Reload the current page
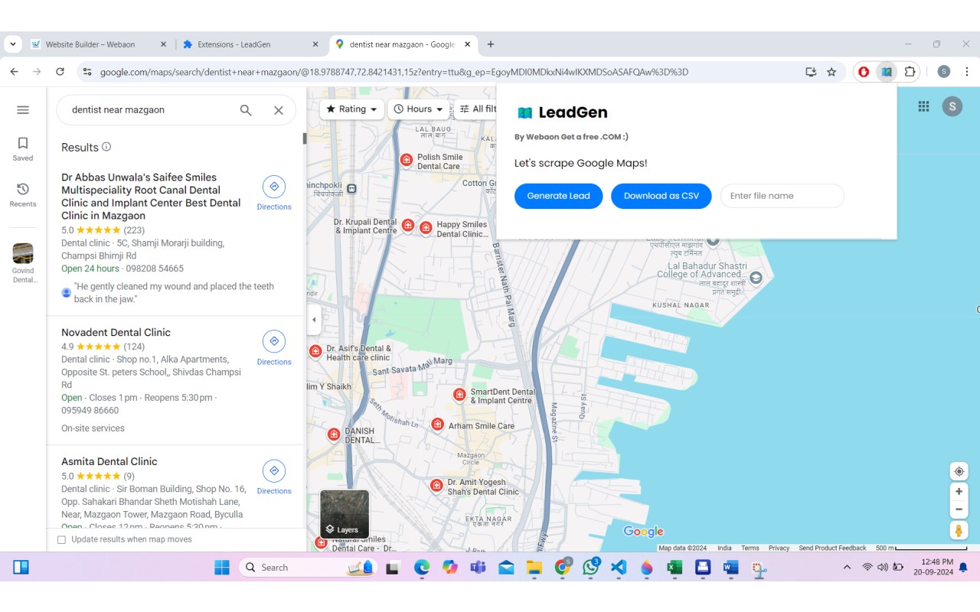This screenshot has height=612, width=980. (x=60, y=72)
